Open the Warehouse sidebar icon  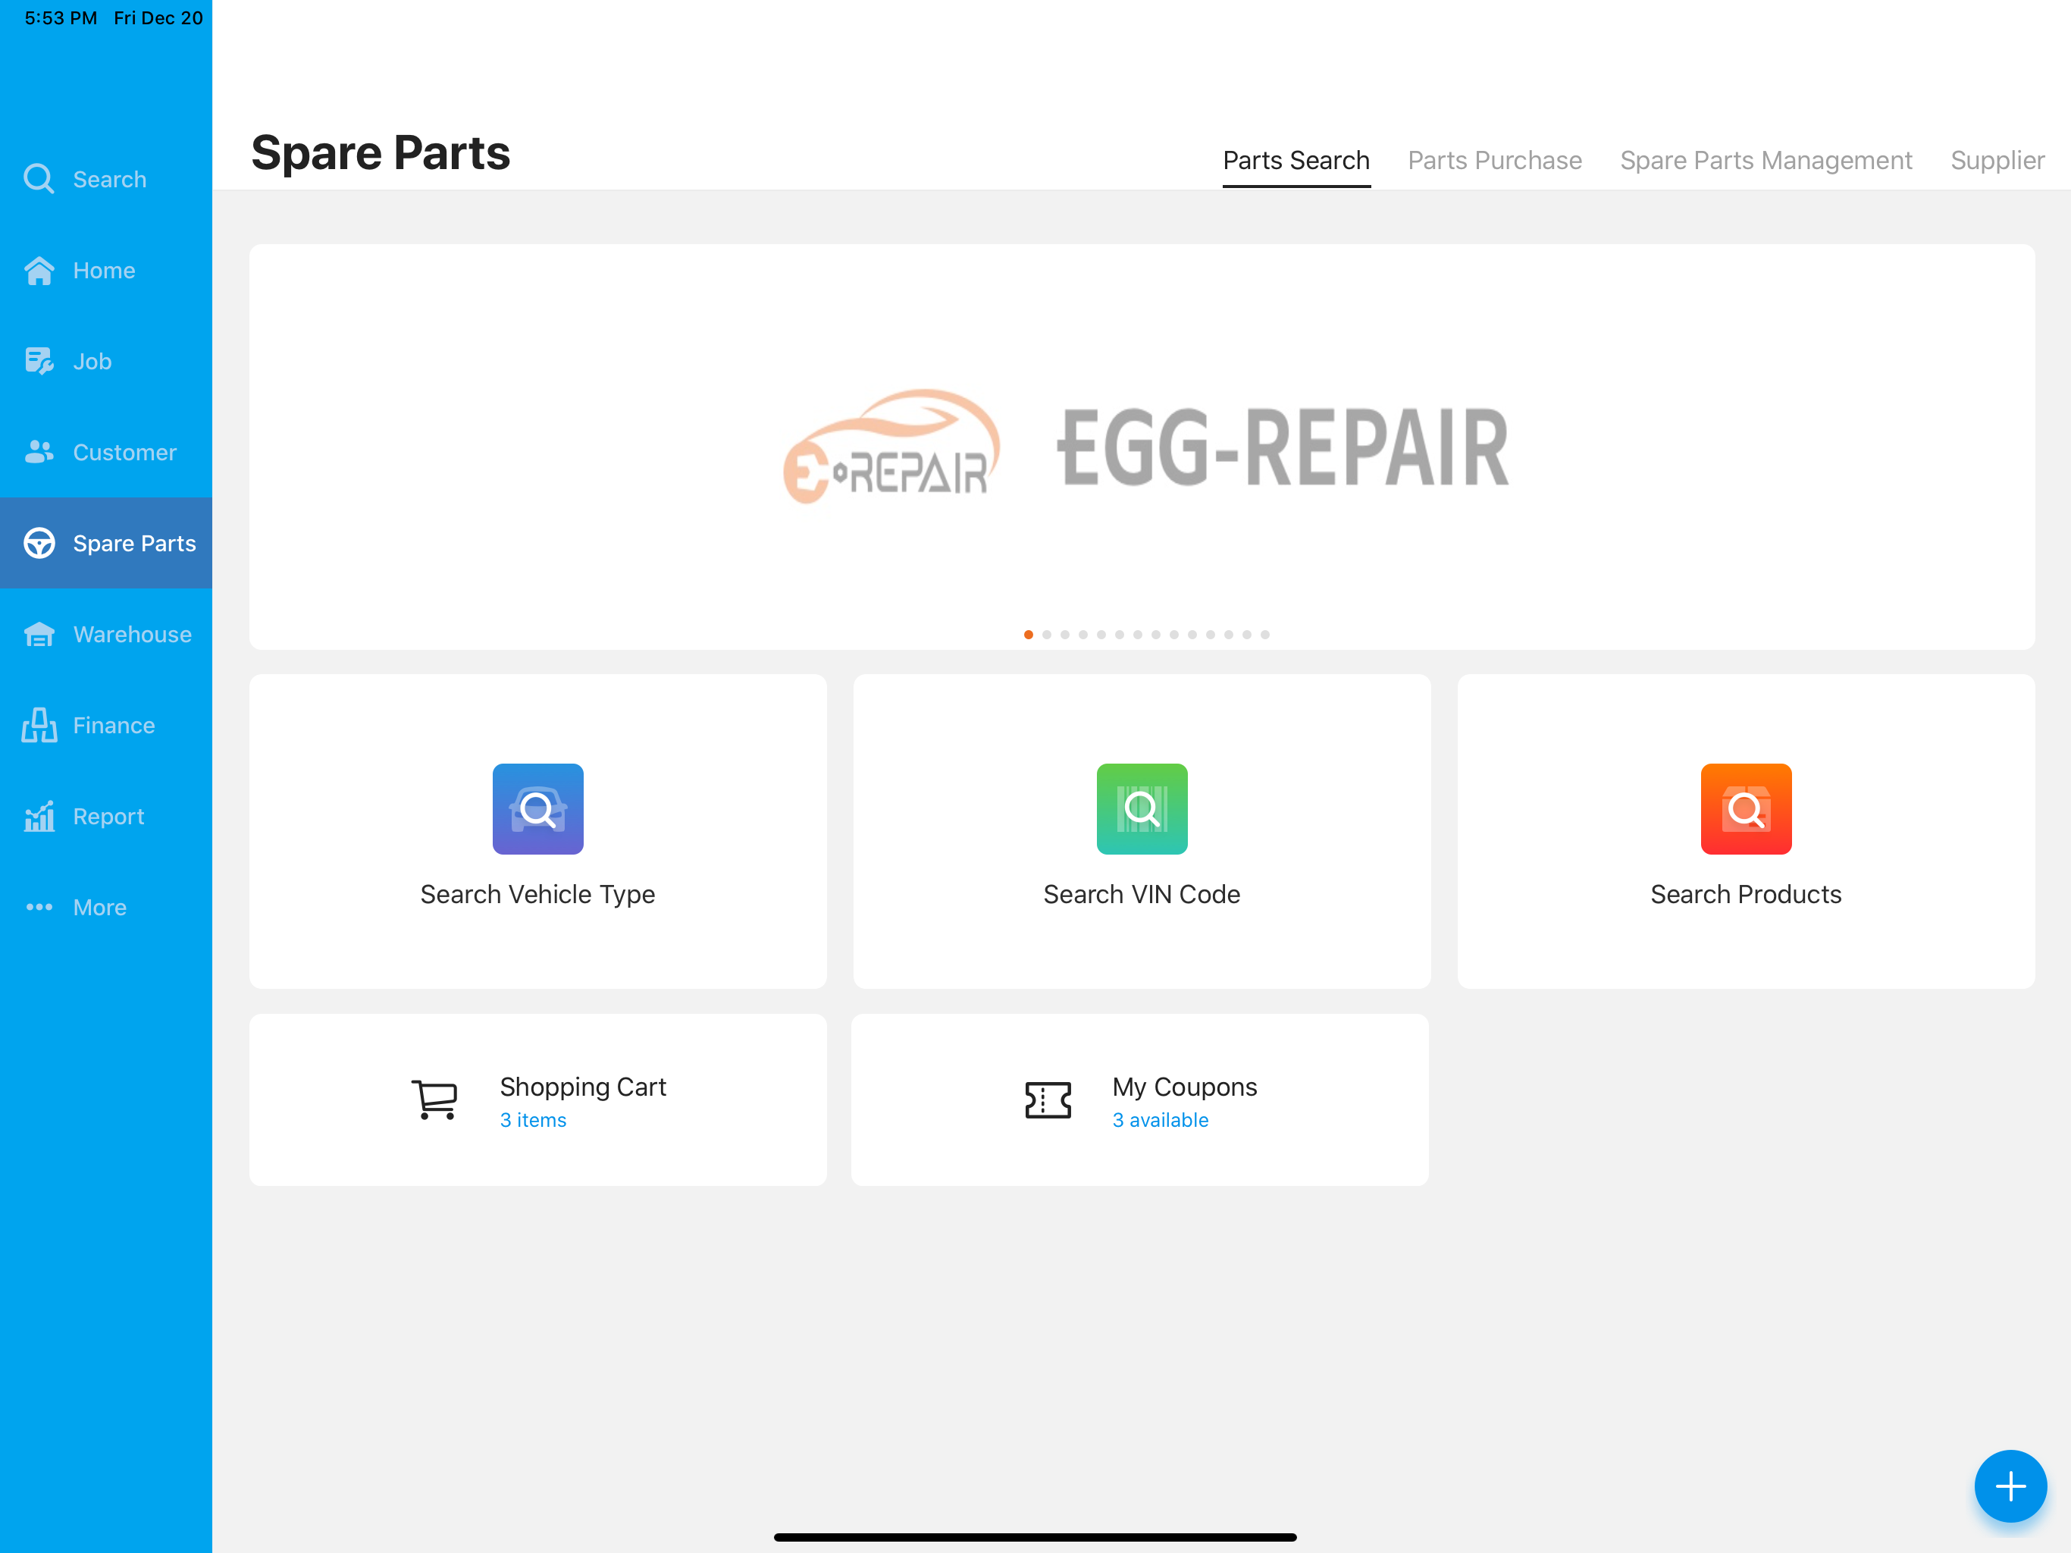tap(39, 634)
